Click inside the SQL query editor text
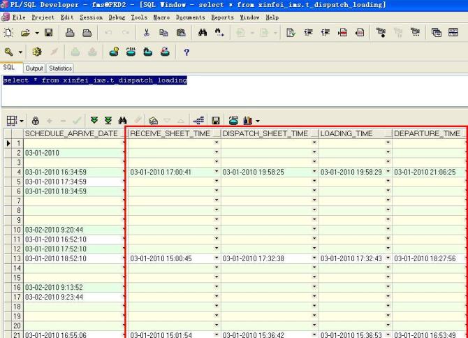The image size is (468, 338). [95, 81]
